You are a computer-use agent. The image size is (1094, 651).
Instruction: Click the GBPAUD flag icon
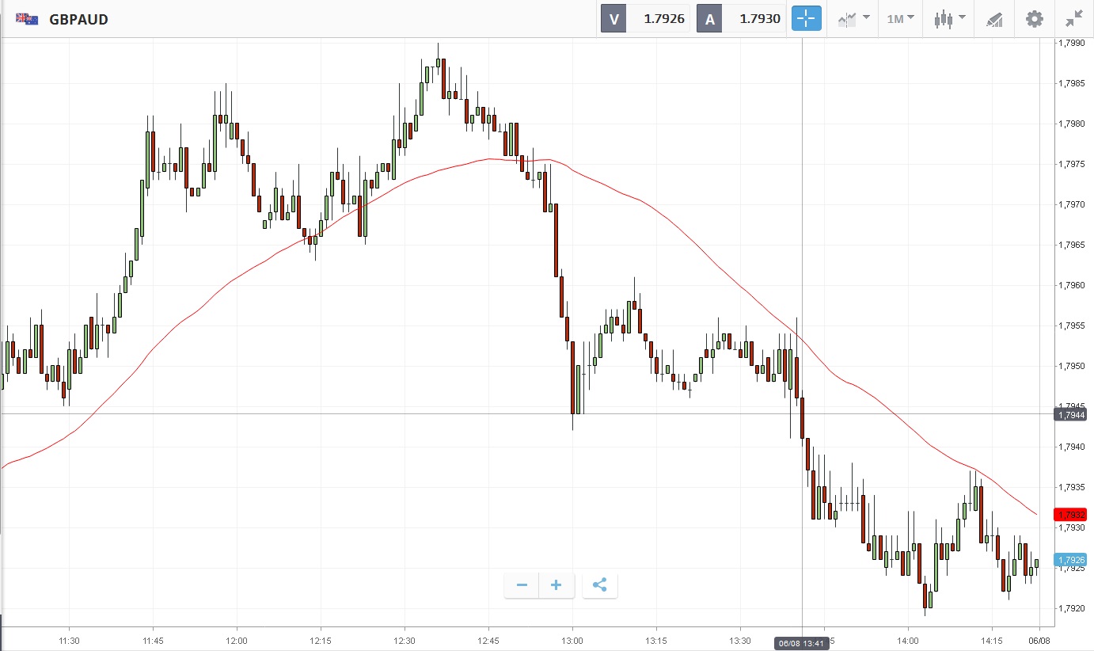27,19
